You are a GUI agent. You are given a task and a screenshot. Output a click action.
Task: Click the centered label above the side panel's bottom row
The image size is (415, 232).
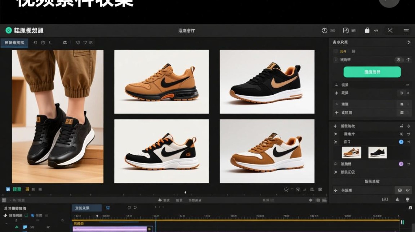[372, 182]
